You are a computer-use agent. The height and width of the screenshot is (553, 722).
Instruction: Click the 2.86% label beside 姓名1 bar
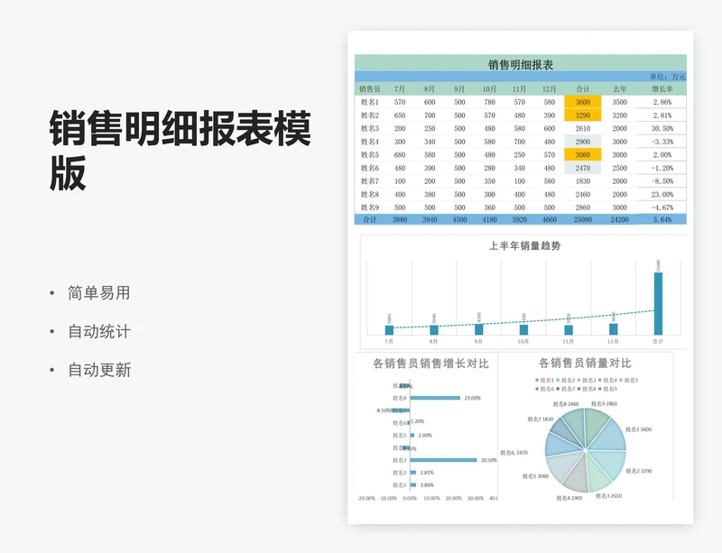click(426, 484)
